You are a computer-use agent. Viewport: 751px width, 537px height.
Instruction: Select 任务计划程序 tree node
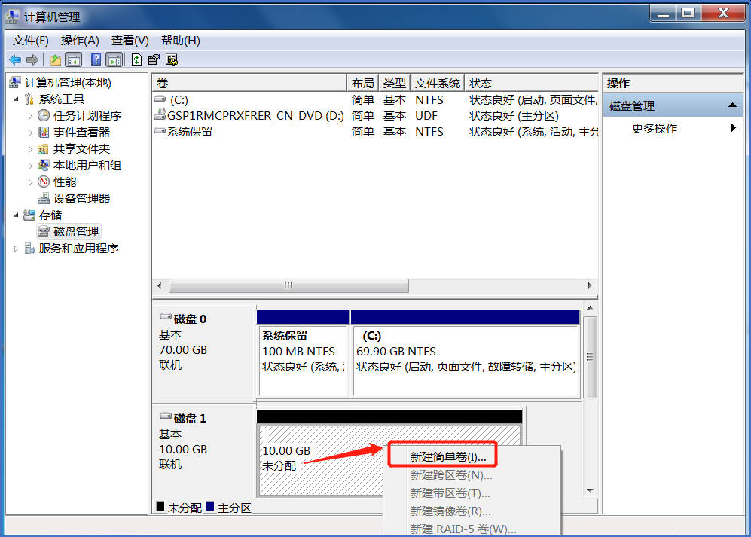point(87,115)
